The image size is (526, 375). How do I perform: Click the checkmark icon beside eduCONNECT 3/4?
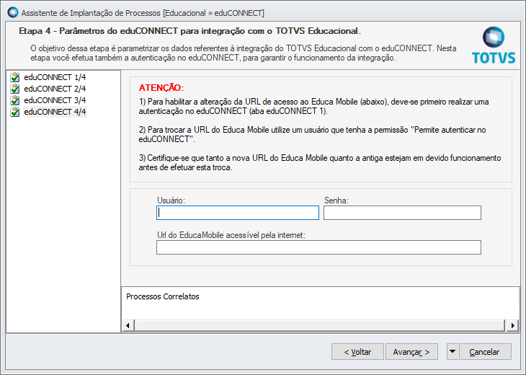(x=14, y=100)
